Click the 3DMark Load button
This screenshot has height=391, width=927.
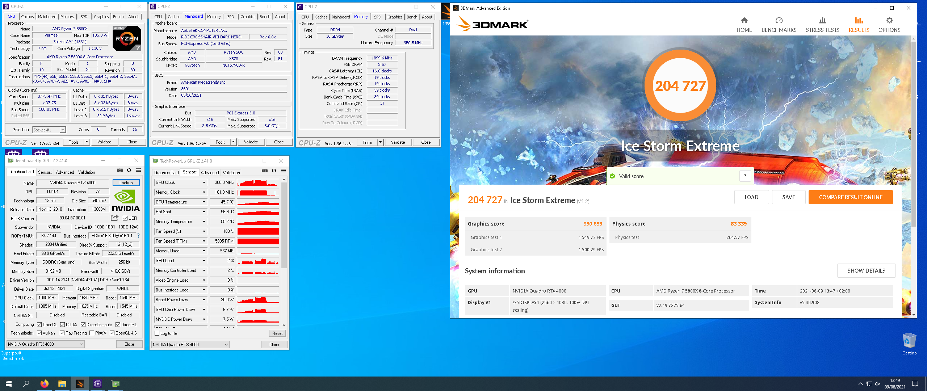[751, 197]
